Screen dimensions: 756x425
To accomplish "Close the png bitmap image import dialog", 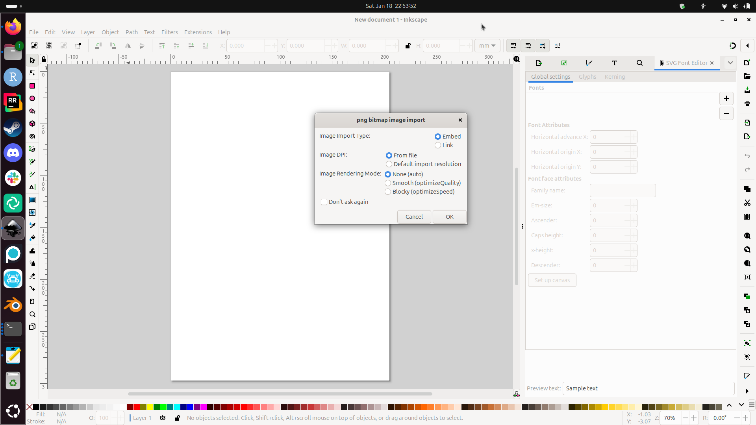I will point(460,120).
